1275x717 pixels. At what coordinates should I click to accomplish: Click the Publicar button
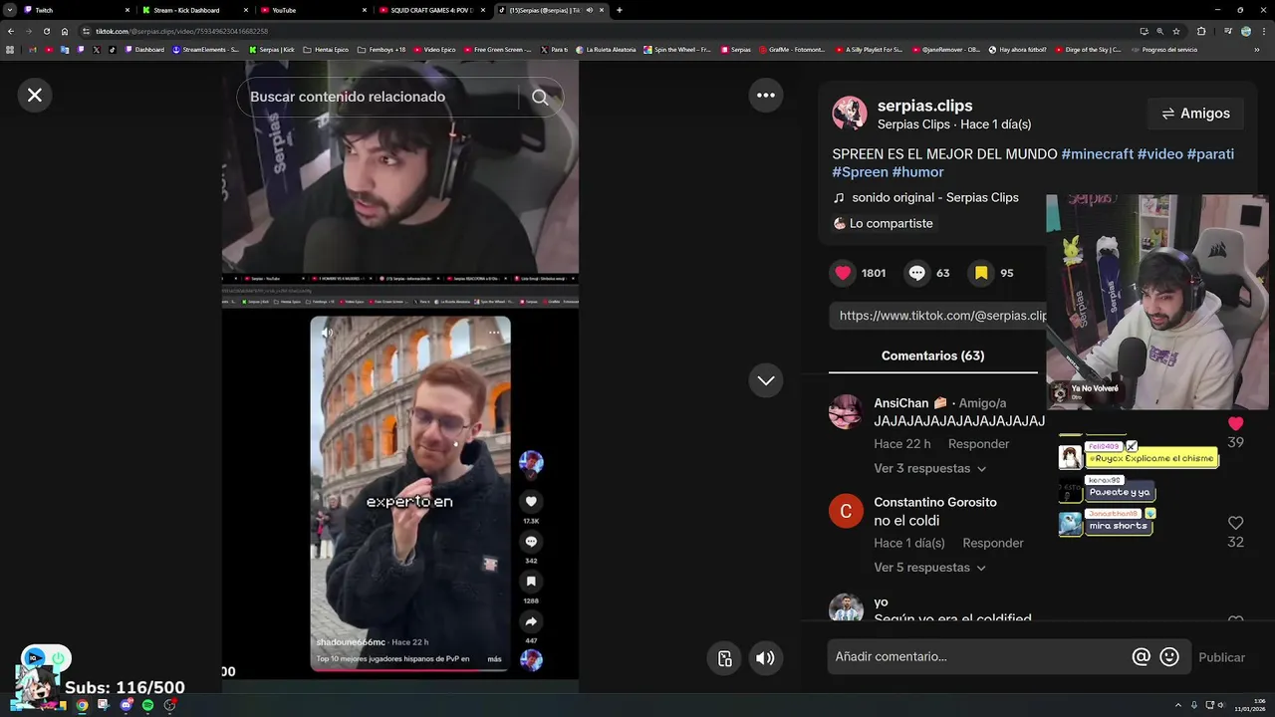tap(1221, 657)
